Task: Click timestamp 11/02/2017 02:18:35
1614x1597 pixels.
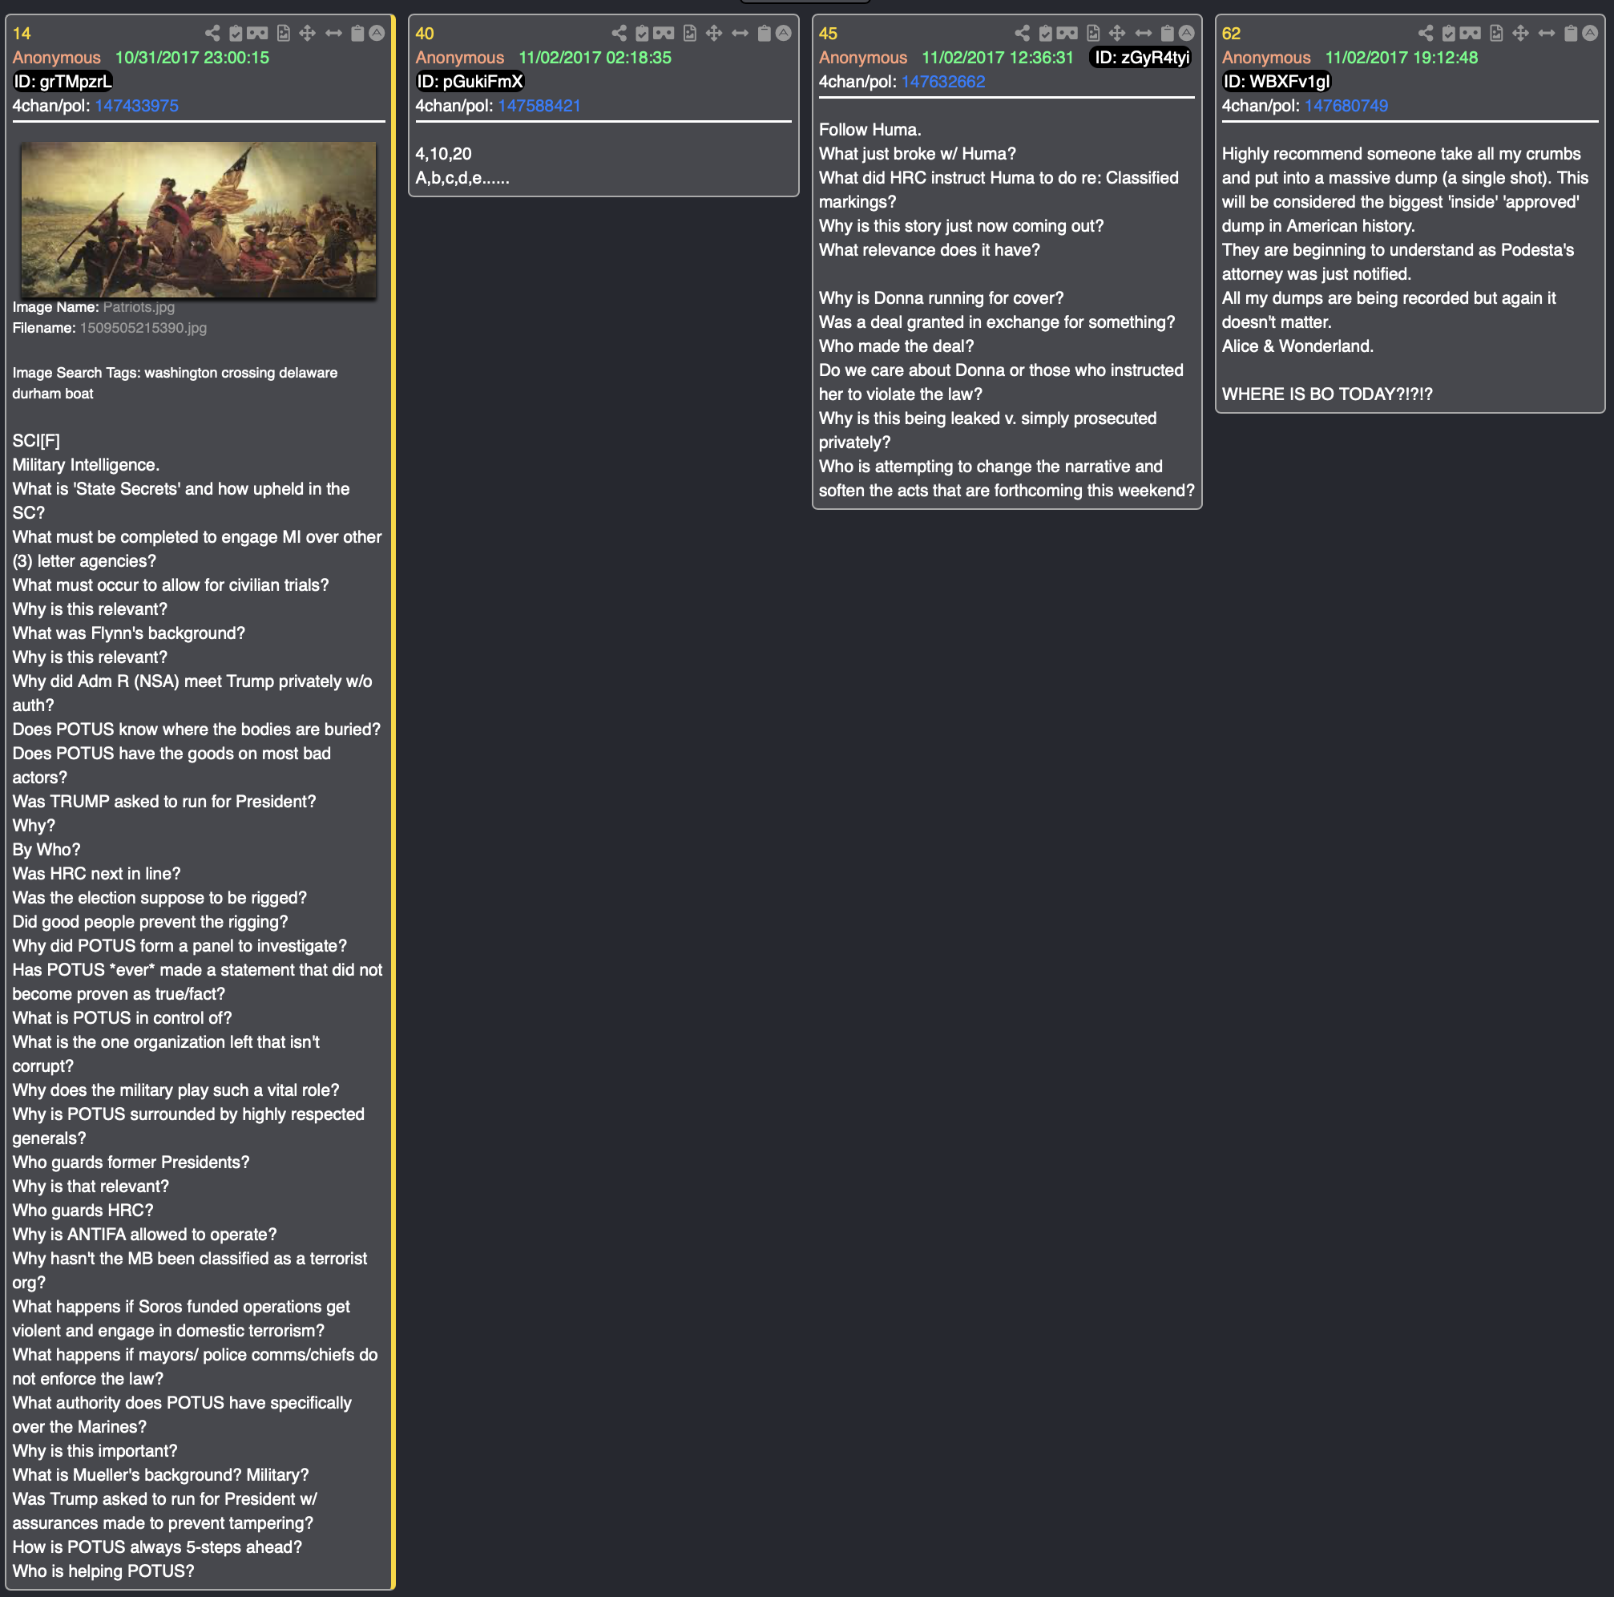Action: [595, 58]
